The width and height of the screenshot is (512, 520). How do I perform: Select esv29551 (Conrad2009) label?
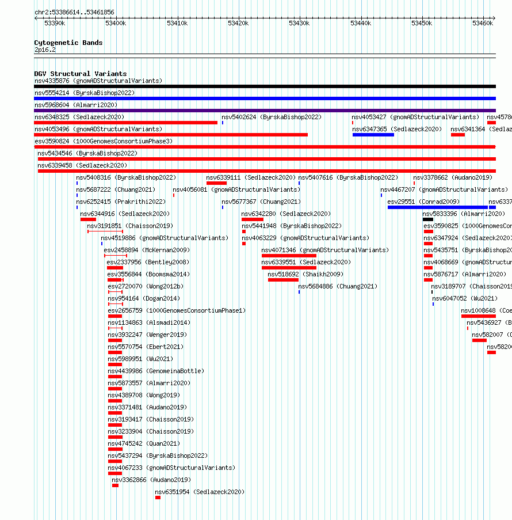[x=423, y=202]
